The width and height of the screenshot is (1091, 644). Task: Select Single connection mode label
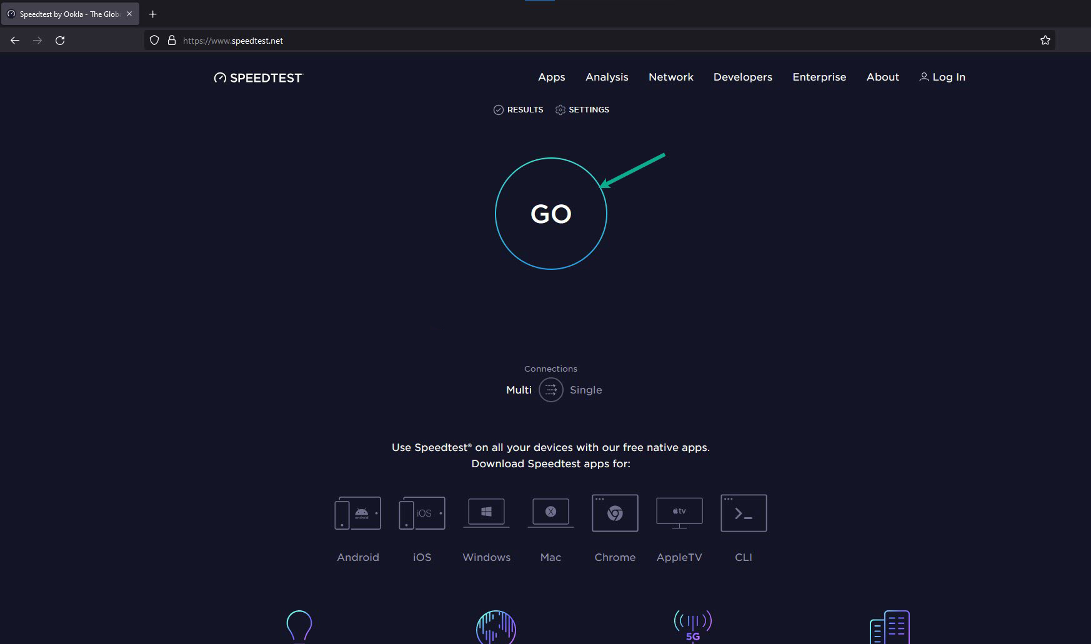point(585,390)
